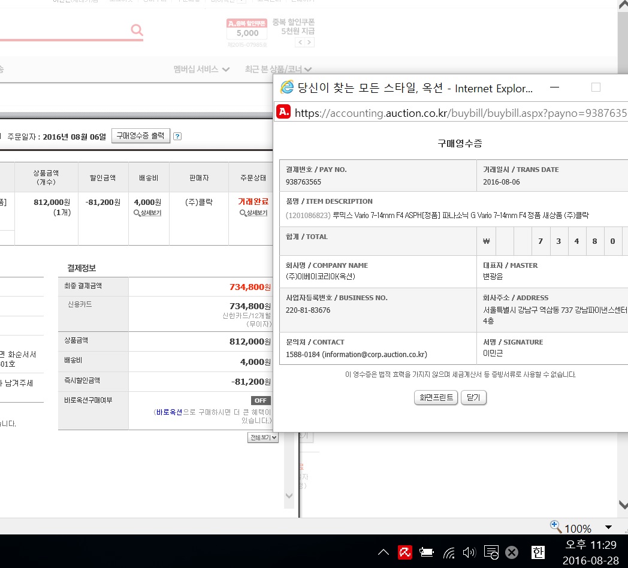The height and width of the screenshot is (568, 628).
Task: Open the Wi-Fi network tray icon
Action: click(449, 553)
